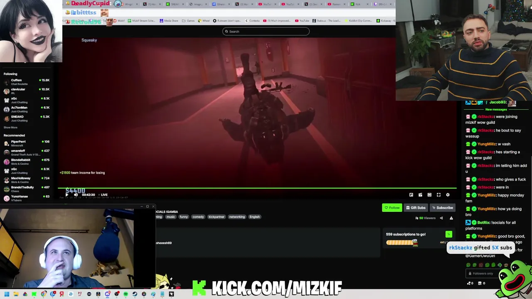532x299 pixels.
Task: Open Cuffem channel in Following list
Action: click(x=27, y=82)
